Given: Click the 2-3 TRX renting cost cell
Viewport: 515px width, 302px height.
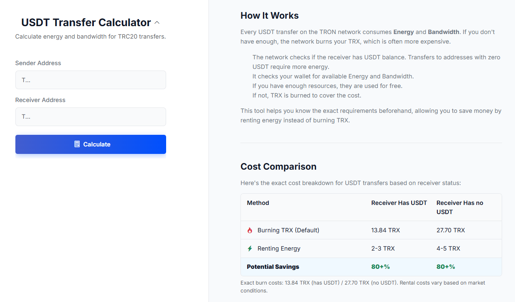Looking at the screenshot, I should click(x=383, y=248).
